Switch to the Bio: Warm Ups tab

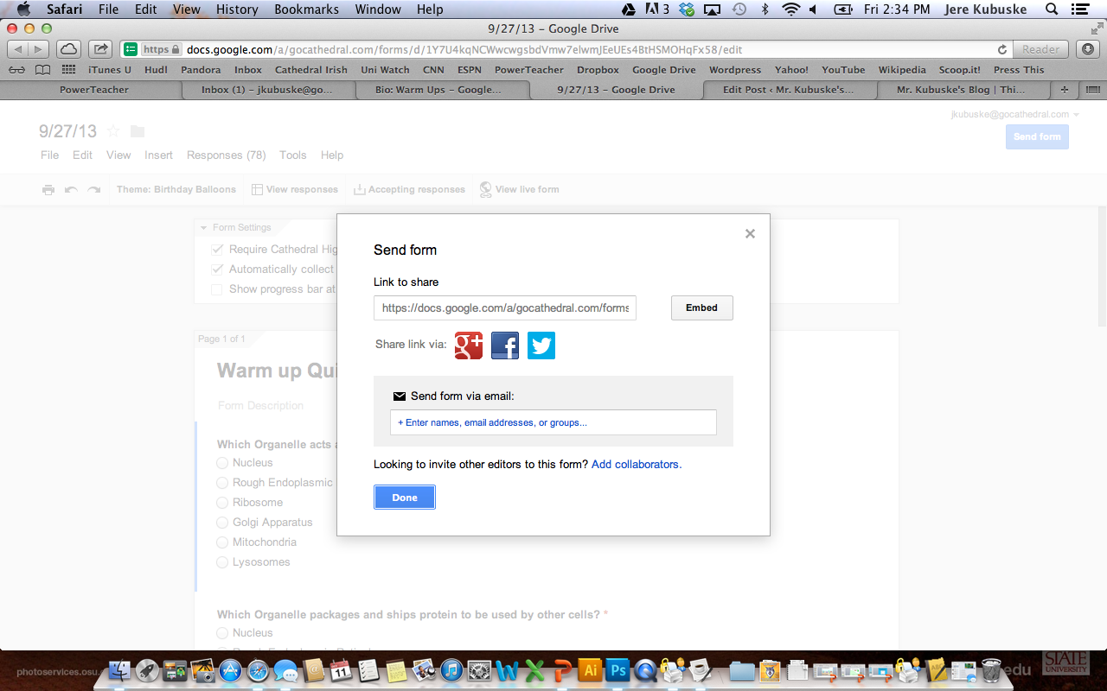[x=438, y=90]
